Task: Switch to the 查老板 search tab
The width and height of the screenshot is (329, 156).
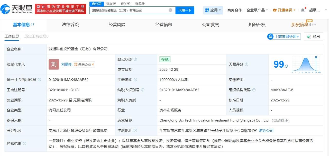Action: tap(111, 4)
